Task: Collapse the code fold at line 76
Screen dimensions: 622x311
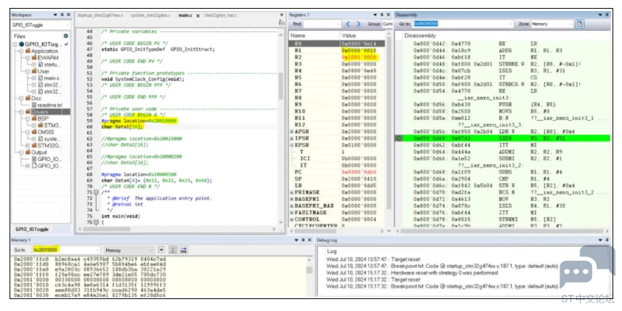Action: point(95,222)
